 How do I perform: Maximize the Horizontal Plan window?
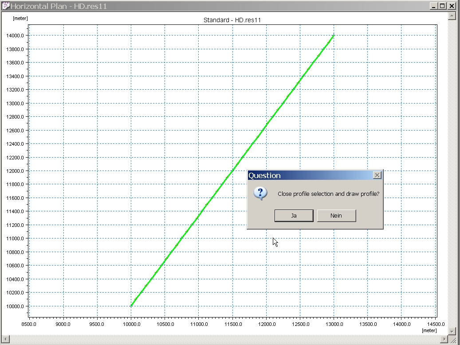442,6
